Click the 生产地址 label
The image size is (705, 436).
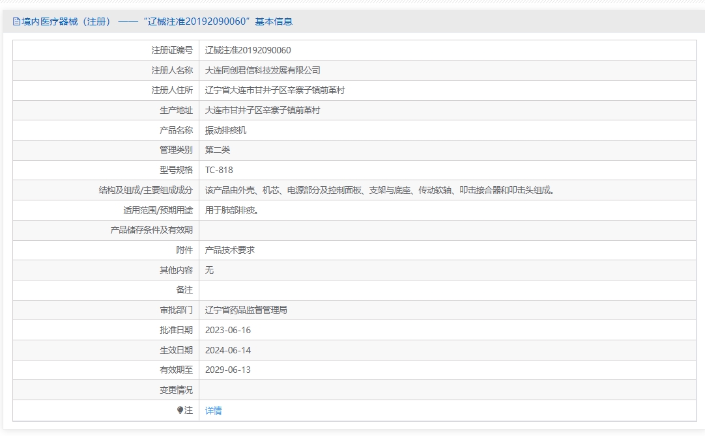coord(176,111)
